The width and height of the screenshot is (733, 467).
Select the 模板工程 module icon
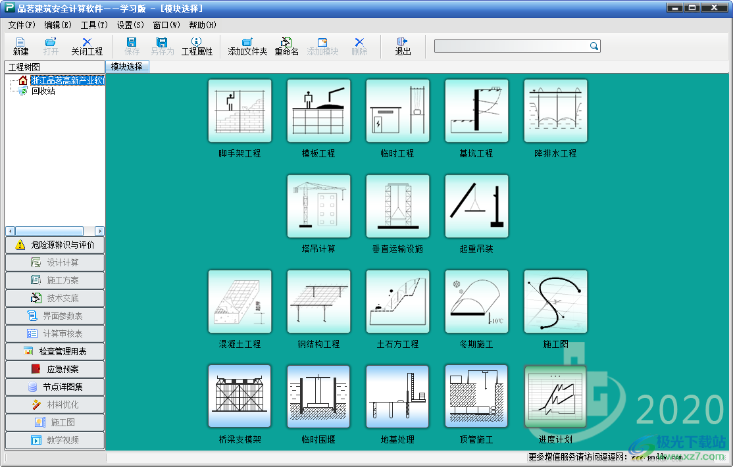coord(318,111)
